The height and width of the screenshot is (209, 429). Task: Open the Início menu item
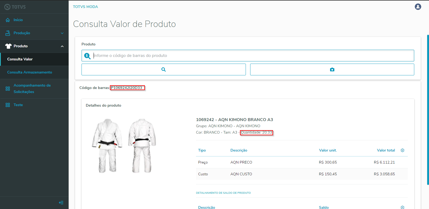click(x=34, y=20)
